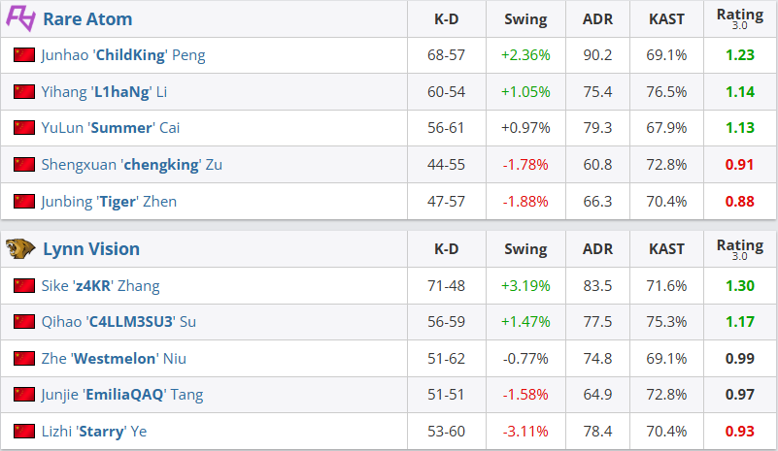The height and width of the screenshot is (451, 778).
Task: Open Qihao 'C4LLM3SU3' Su's profile
Action: click(119, 322)
